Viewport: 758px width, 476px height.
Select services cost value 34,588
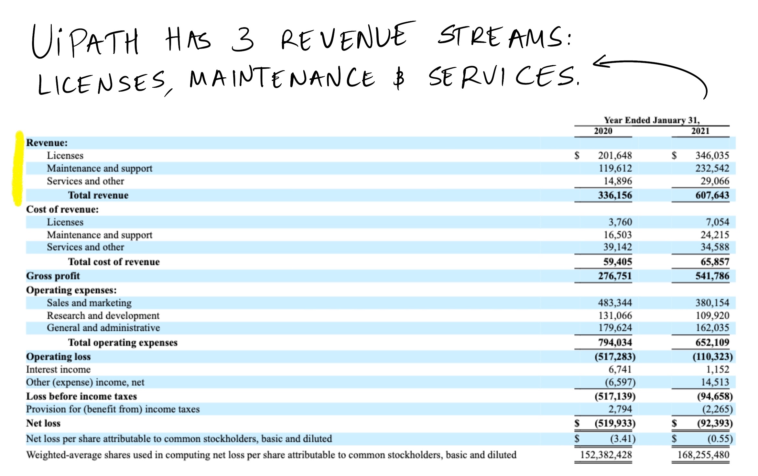click(x=715, y=247)
